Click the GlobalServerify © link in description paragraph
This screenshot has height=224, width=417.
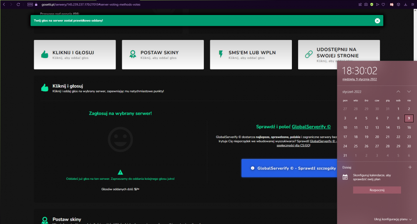[x=322, y=141]
